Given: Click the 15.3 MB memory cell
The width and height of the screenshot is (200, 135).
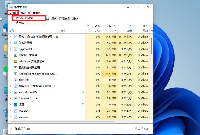Looking at the screenshot, I should [x=109, y=43].
